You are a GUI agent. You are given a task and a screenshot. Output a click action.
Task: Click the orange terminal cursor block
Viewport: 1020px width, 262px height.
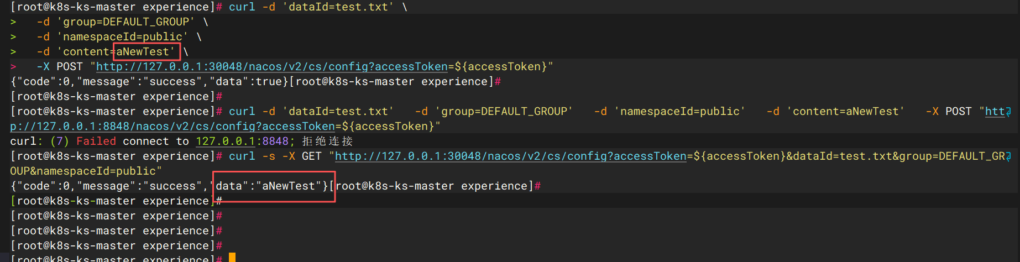click(232, 258)
